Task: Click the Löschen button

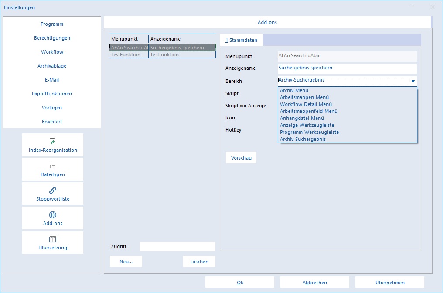Action: 199,261
